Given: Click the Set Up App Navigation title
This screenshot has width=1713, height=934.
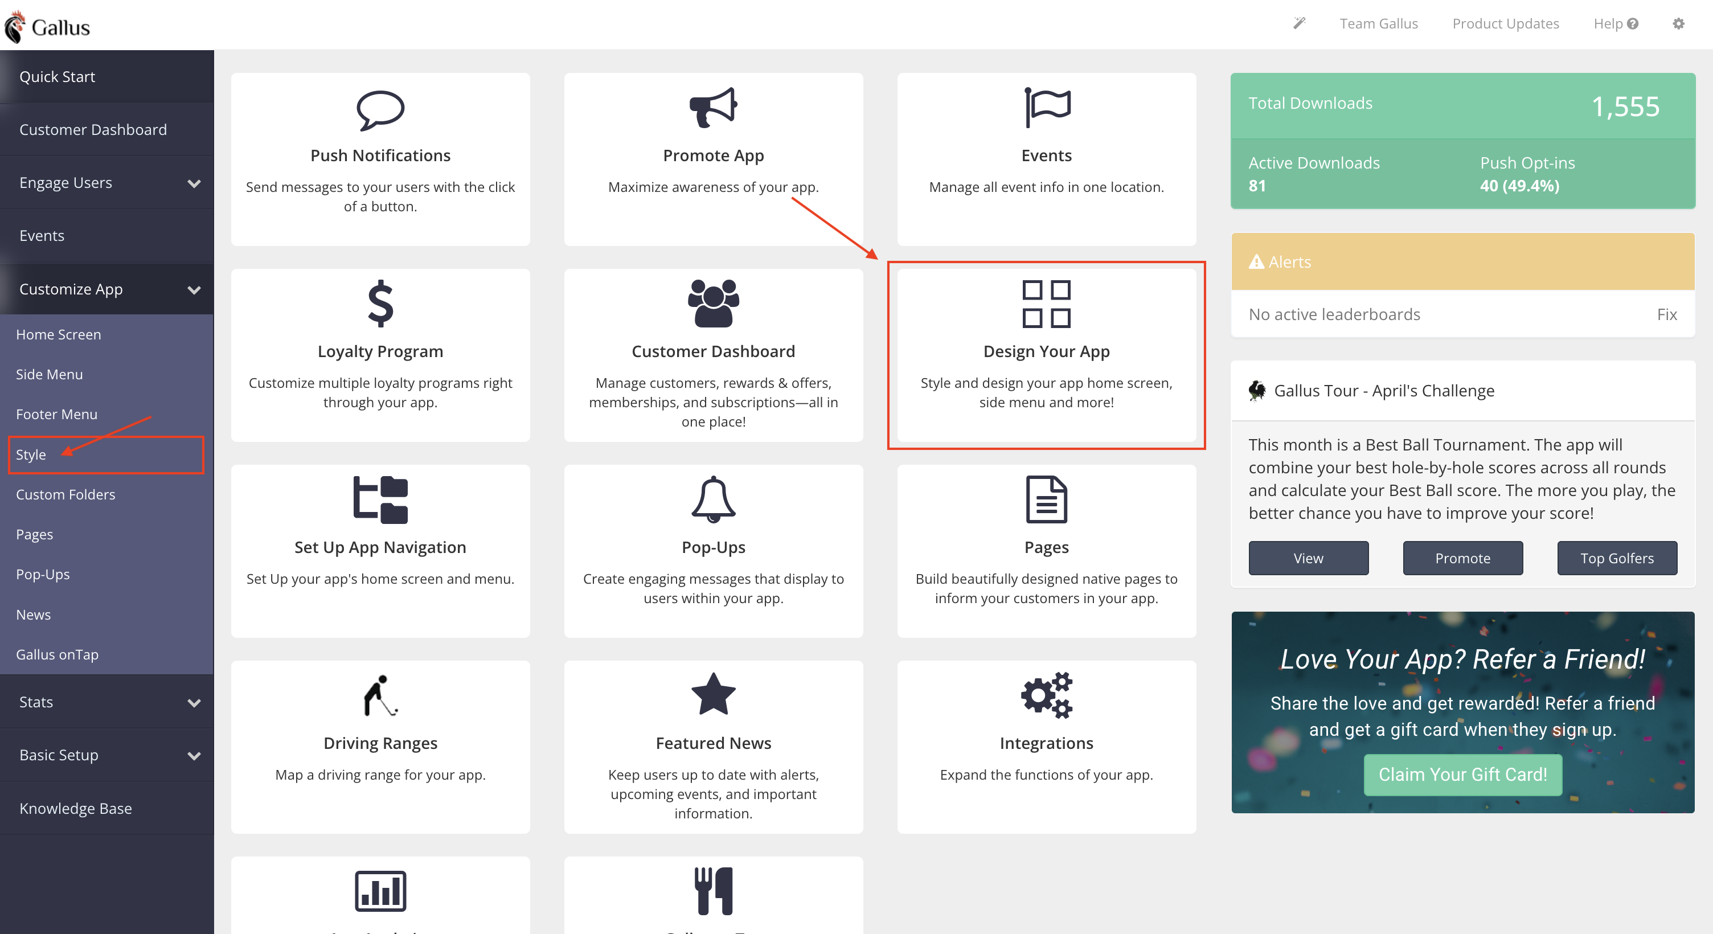Looking at the screenshot, I should click(380, 547).
